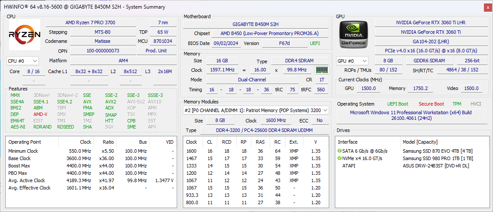This screenshot has height=212, width=493.
Task: Click the AVX2 feature flag
Action: [x=111, y=102]
